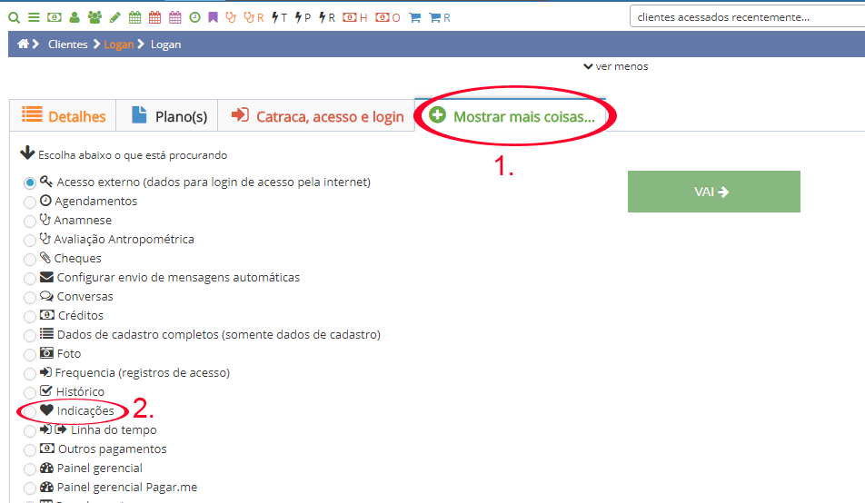The height and width of the screenshot is (503, 865).
Task: Expand the 'Mostrar mais coisas...' tab
Action: [x=512, y=116]
